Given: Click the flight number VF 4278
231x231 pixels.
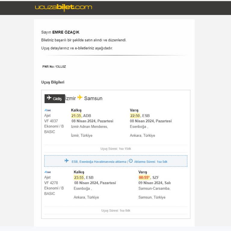Looking at the screenshot, I should [x=51, y=183].
